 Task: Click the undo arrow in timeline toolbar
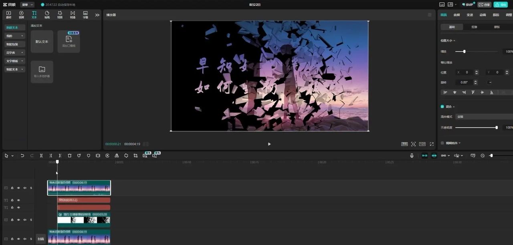point(22,155)
